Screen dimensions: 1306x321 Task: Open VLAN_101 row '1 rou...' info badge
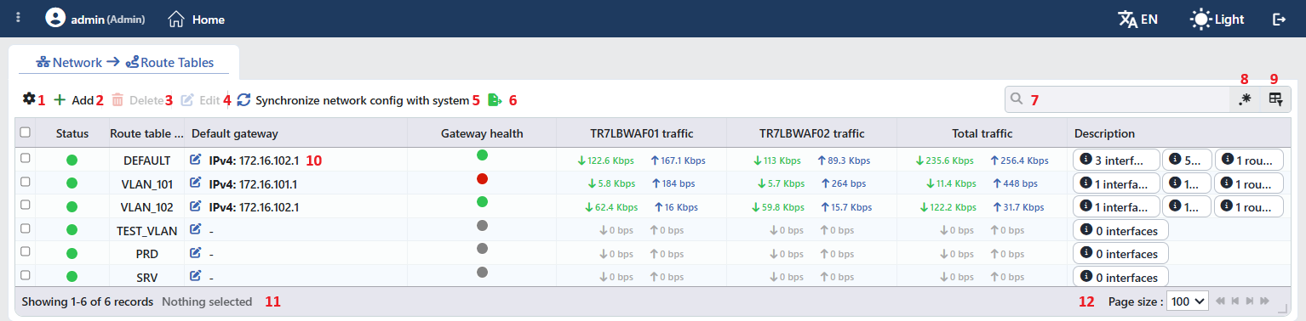pyautogui.click(x=1249, y=183)
